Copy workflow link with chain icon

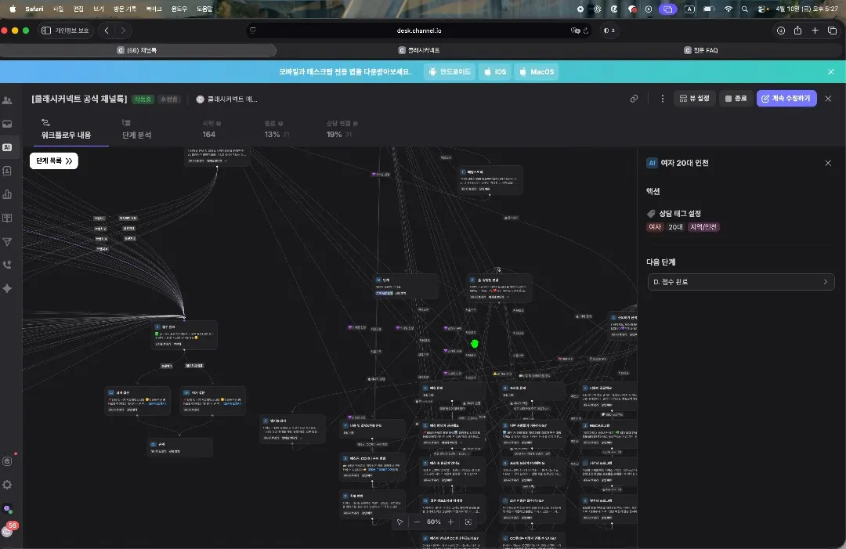click(x=634, y=99)
